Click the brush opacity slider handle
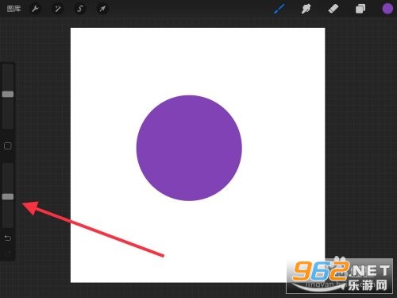This screenshot has height=298, width=397. (8, 196)
